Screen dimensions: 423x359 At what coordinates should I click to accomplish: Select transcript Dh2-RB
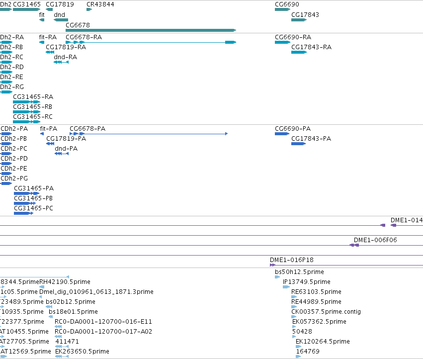tap(6, 52)
